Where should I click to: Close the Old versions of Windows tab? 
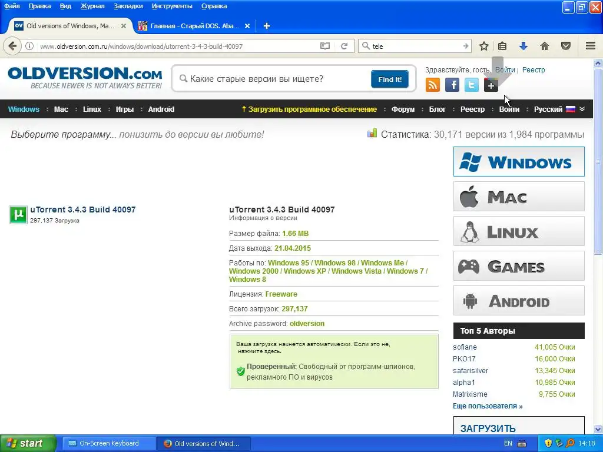(124, 26)
